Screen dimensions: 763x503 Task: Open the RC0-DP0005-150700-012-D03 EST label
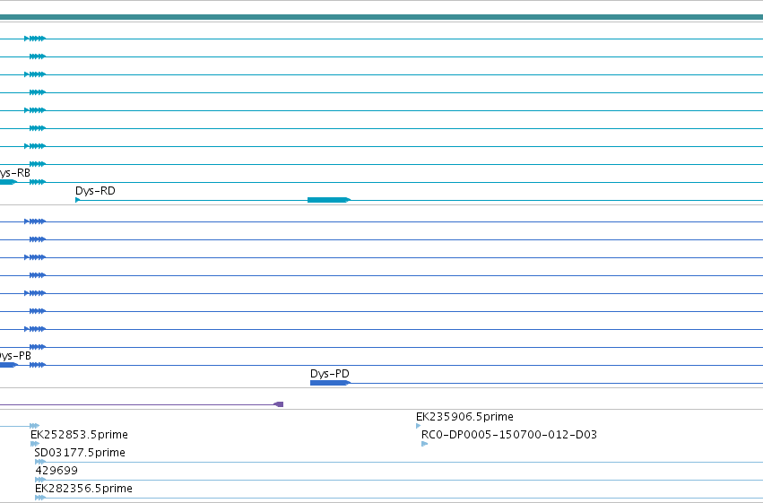pos(509,434)
